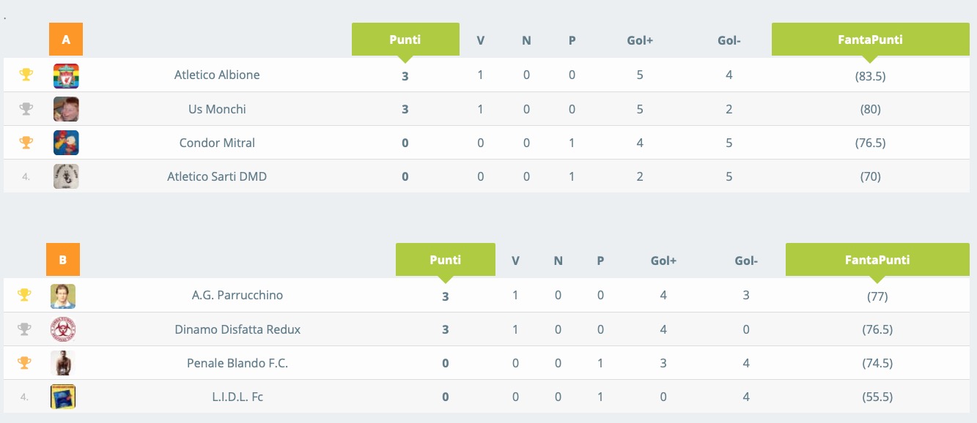Open Dinamo Disfatta Redux biohazard logo
This screenshot has height=423, width=977.
click(63, 330)
